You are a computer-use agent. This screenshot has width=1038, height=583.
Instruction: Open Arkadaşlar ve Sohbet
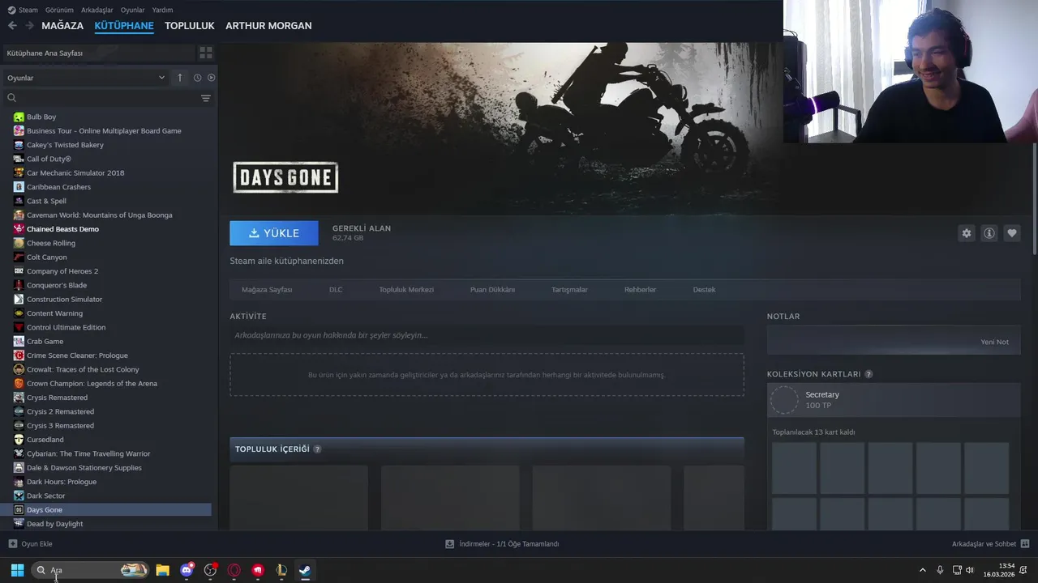(990, 544)
